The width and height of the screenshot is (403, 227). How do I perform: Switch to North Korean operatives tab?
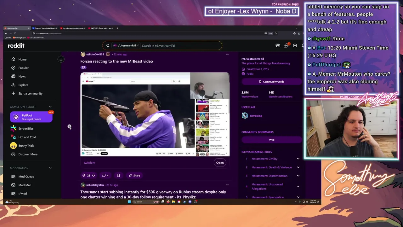coord(73,28)
